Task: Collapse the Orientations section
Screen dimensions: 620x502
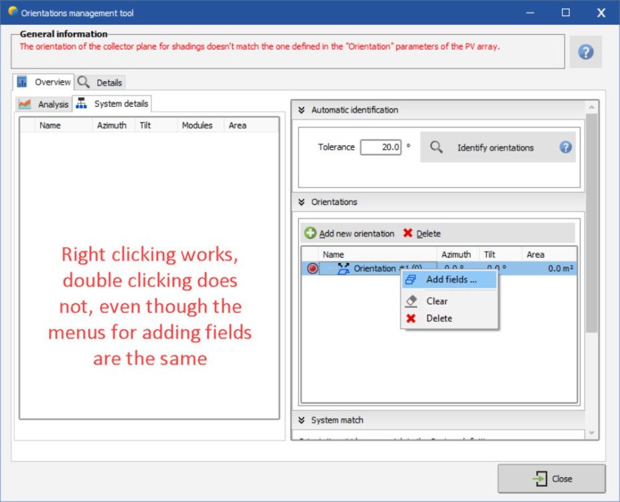Action: [301, 202]
